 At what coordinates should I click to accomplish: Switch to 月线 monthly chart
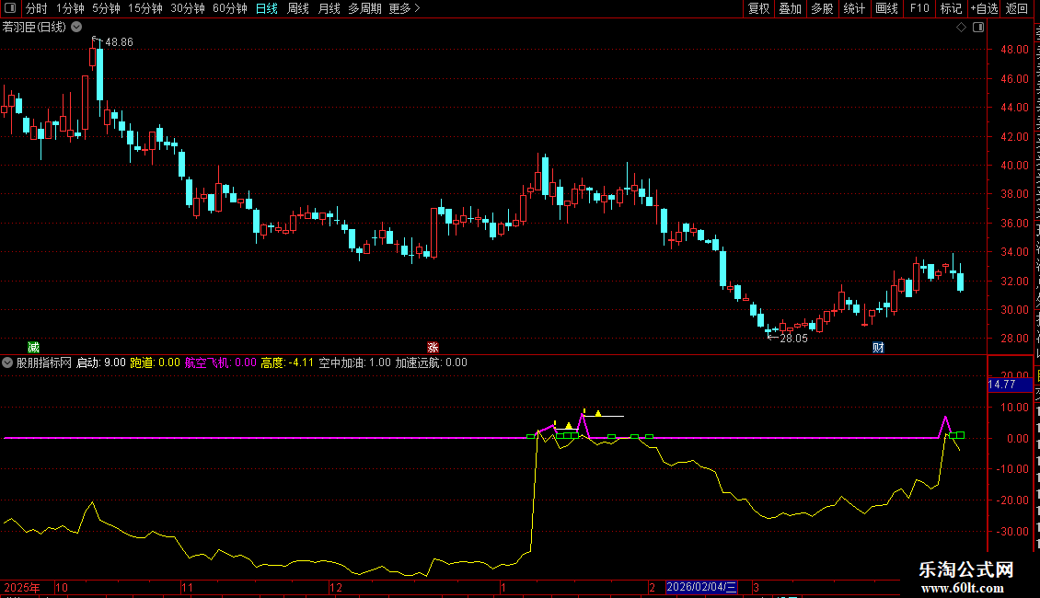329,8
